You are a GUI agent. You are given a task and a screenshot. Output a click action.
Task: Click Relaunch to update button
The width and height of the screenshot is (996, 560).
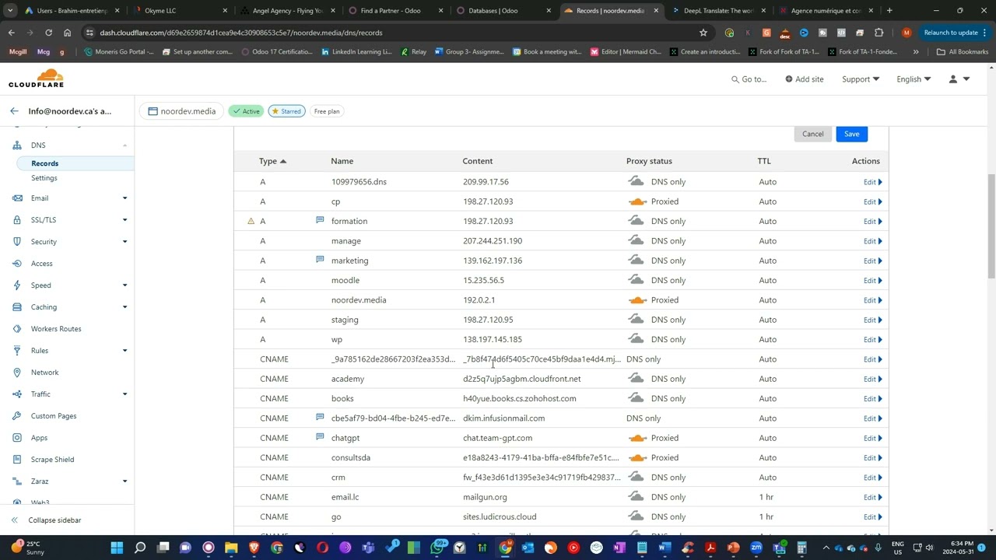(951, 33)
